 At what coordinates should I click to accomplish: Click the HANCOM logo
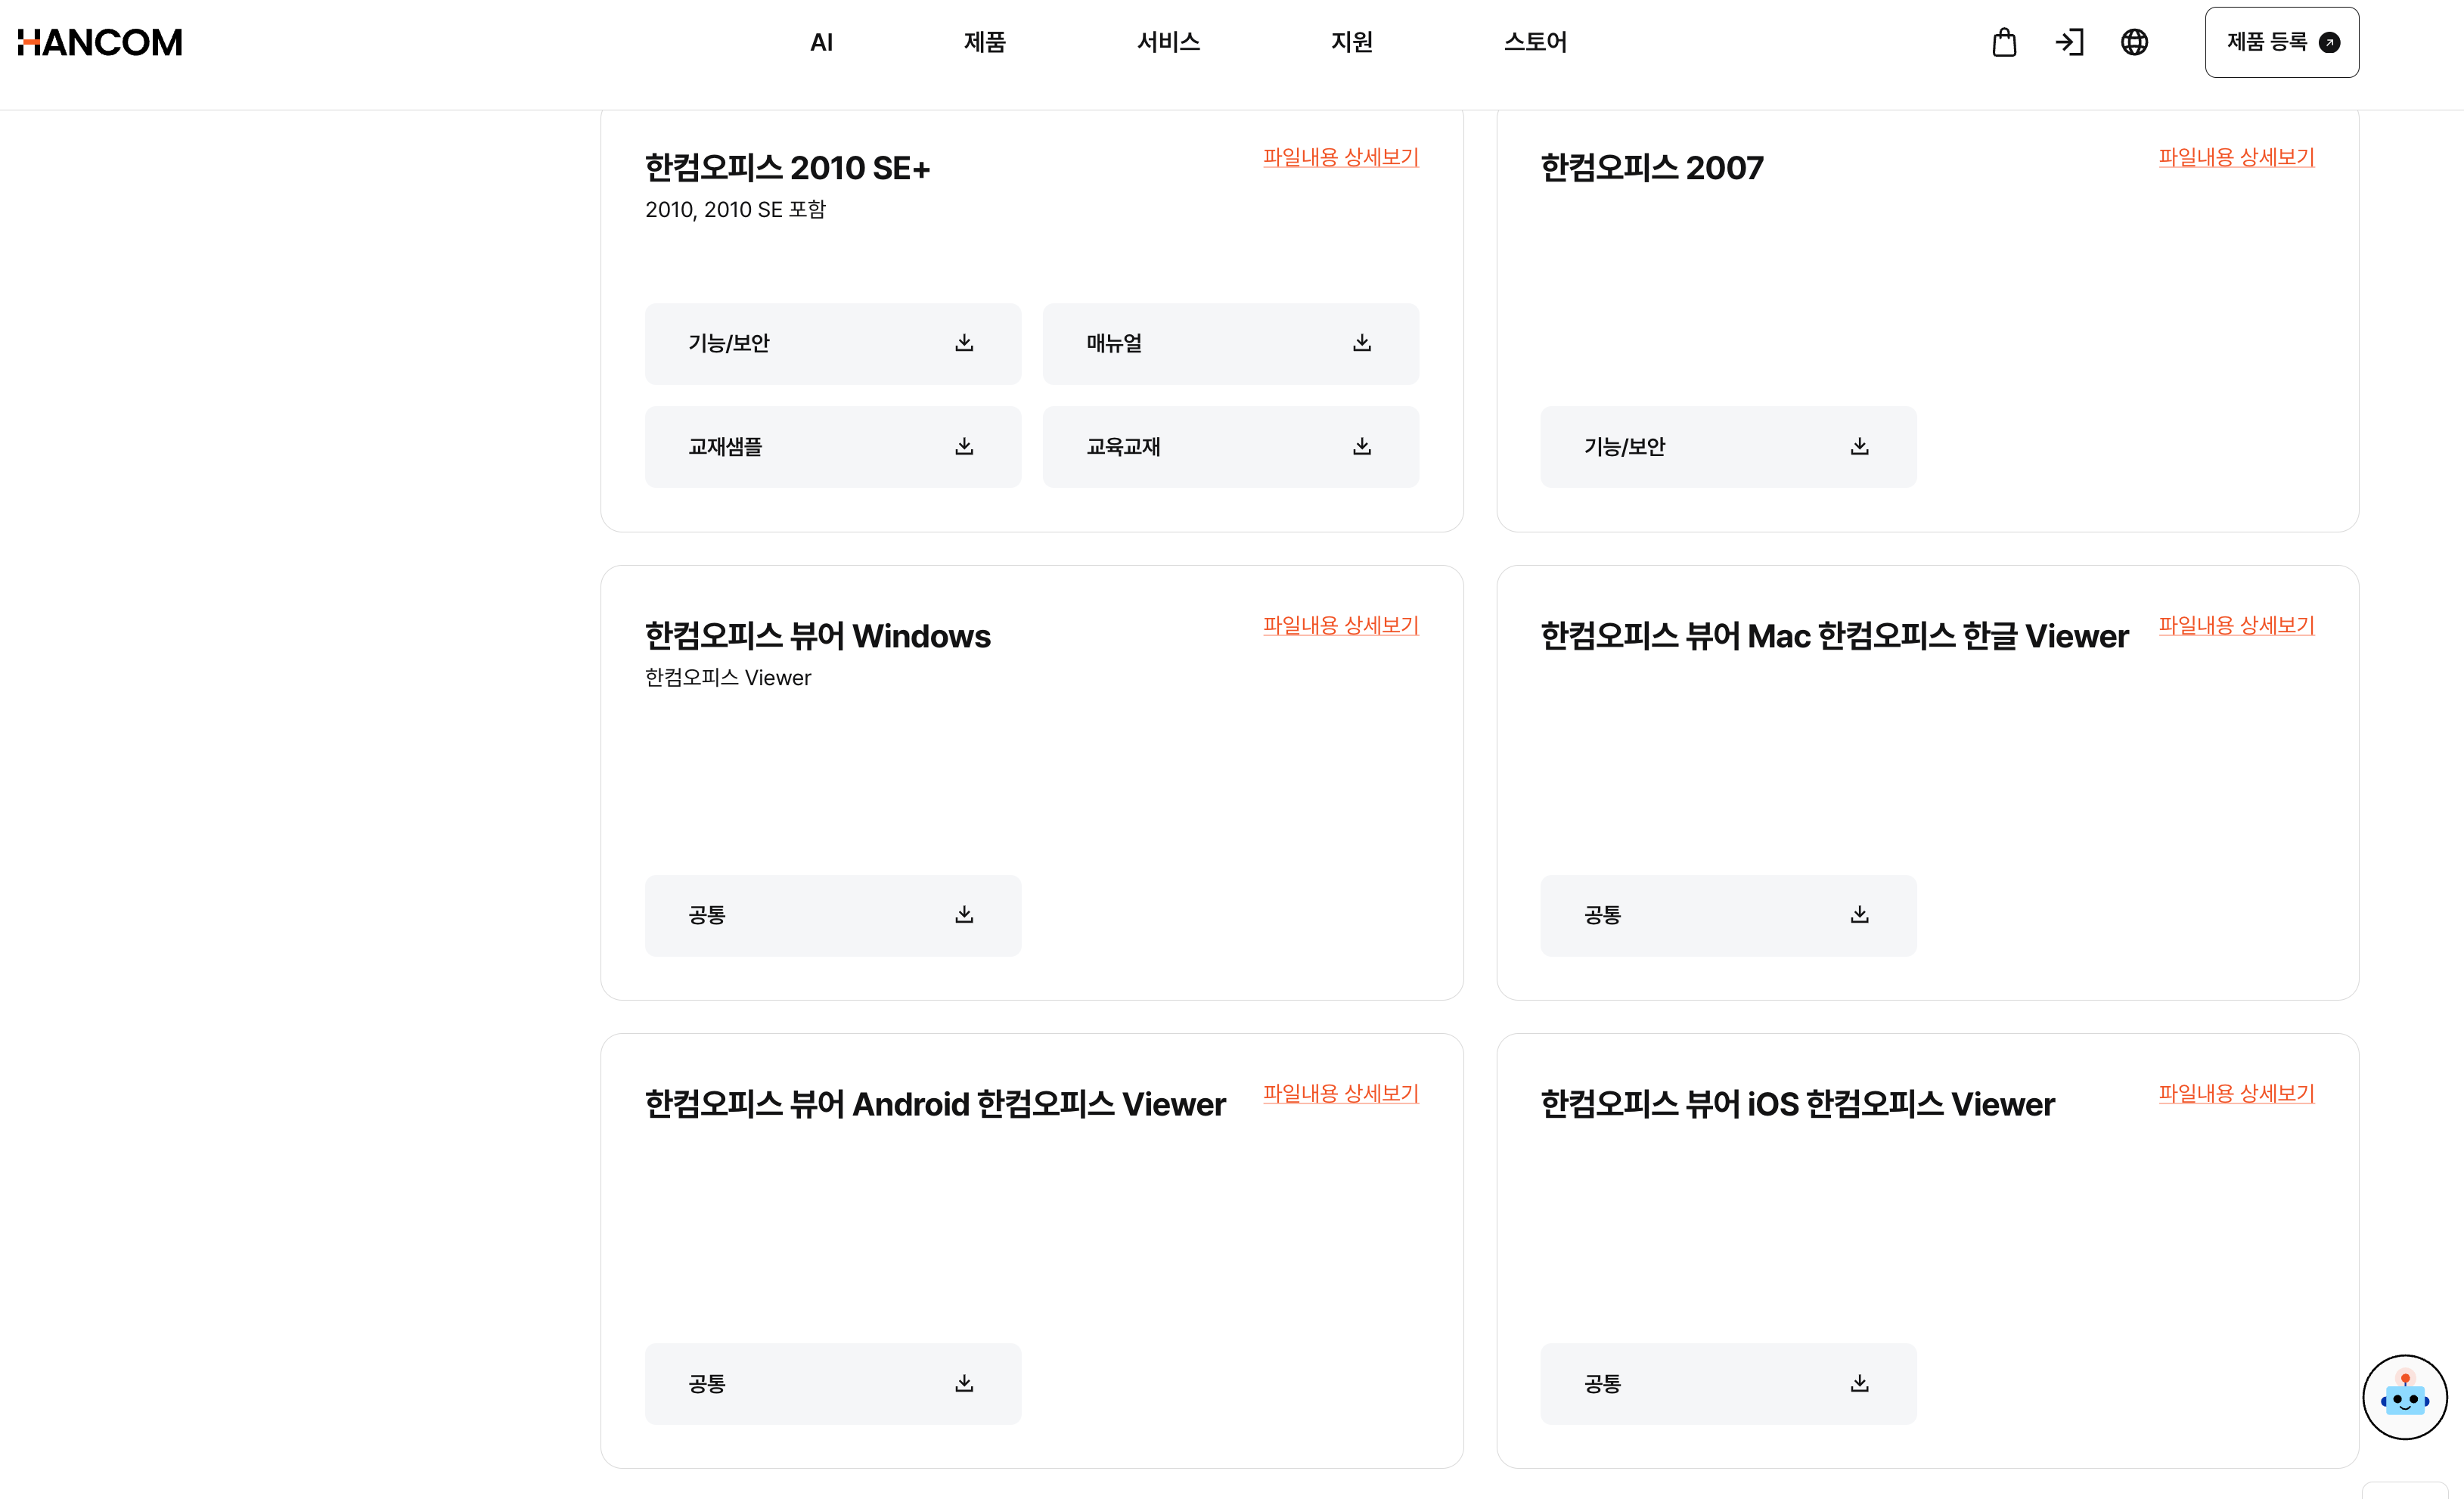click(x=100, y=41)
